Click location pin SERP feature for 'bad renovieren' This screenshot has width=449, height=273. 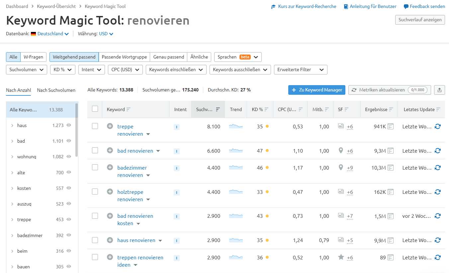pyautogui.click(x=340, y=151)
